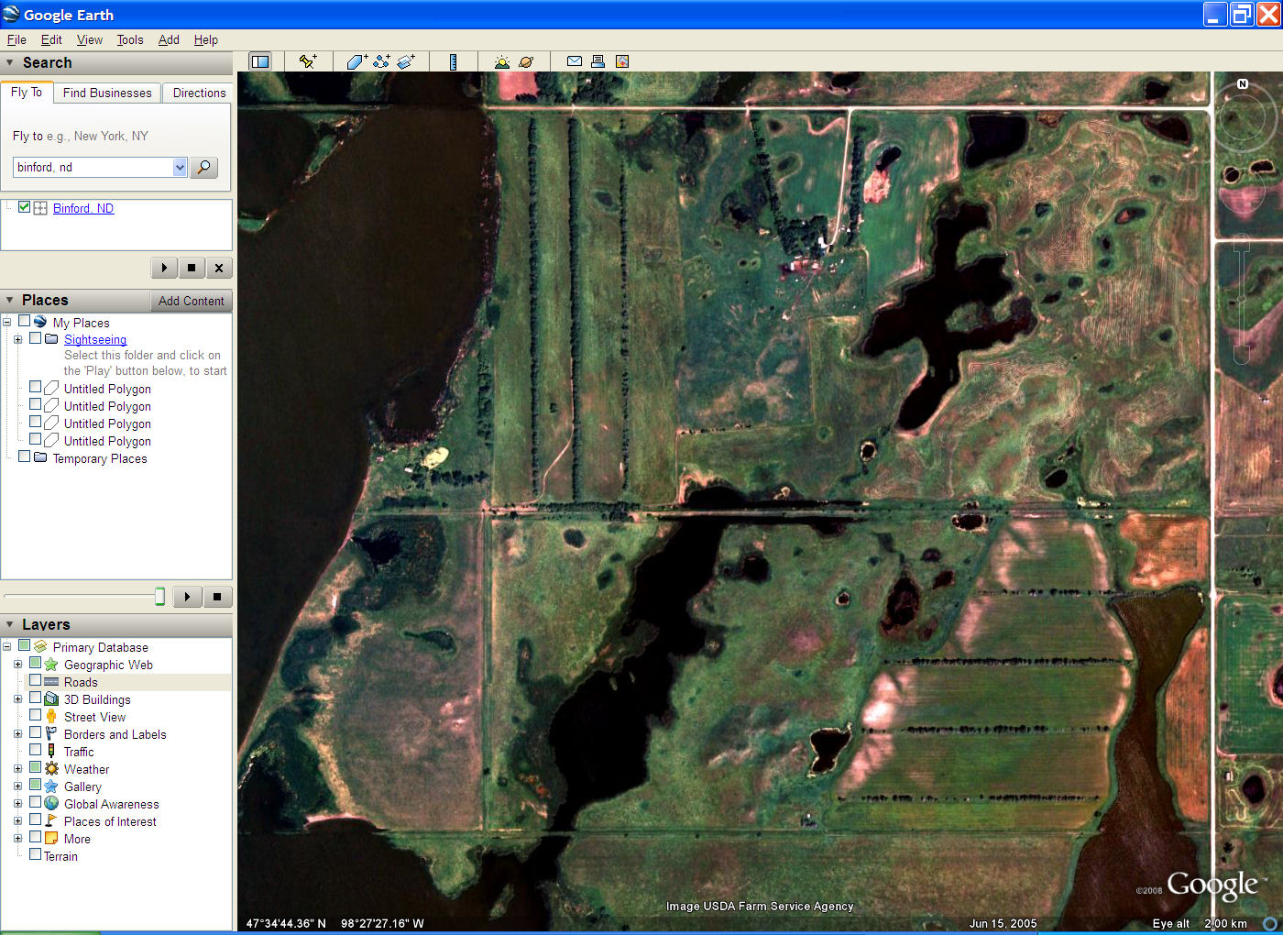Open the Ruler measuring tool

[453, 61]
